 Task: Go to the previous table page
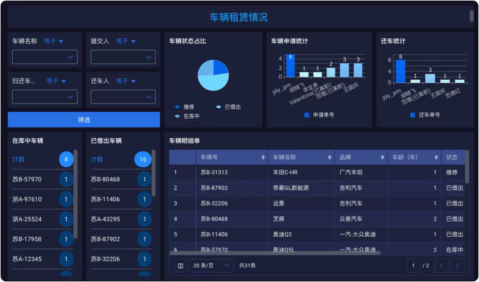click(x=441, y=265)
